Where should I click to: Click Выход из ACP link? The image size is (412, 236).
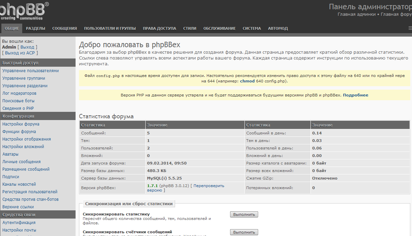coord(20,53)
